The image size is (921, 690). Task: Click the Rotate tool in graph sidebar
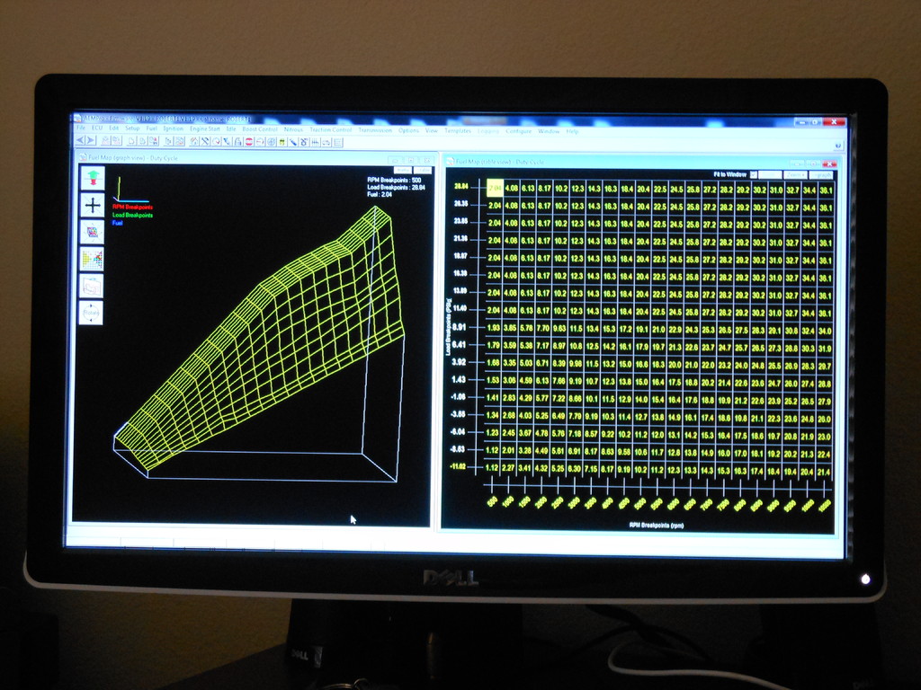point(91,312)
